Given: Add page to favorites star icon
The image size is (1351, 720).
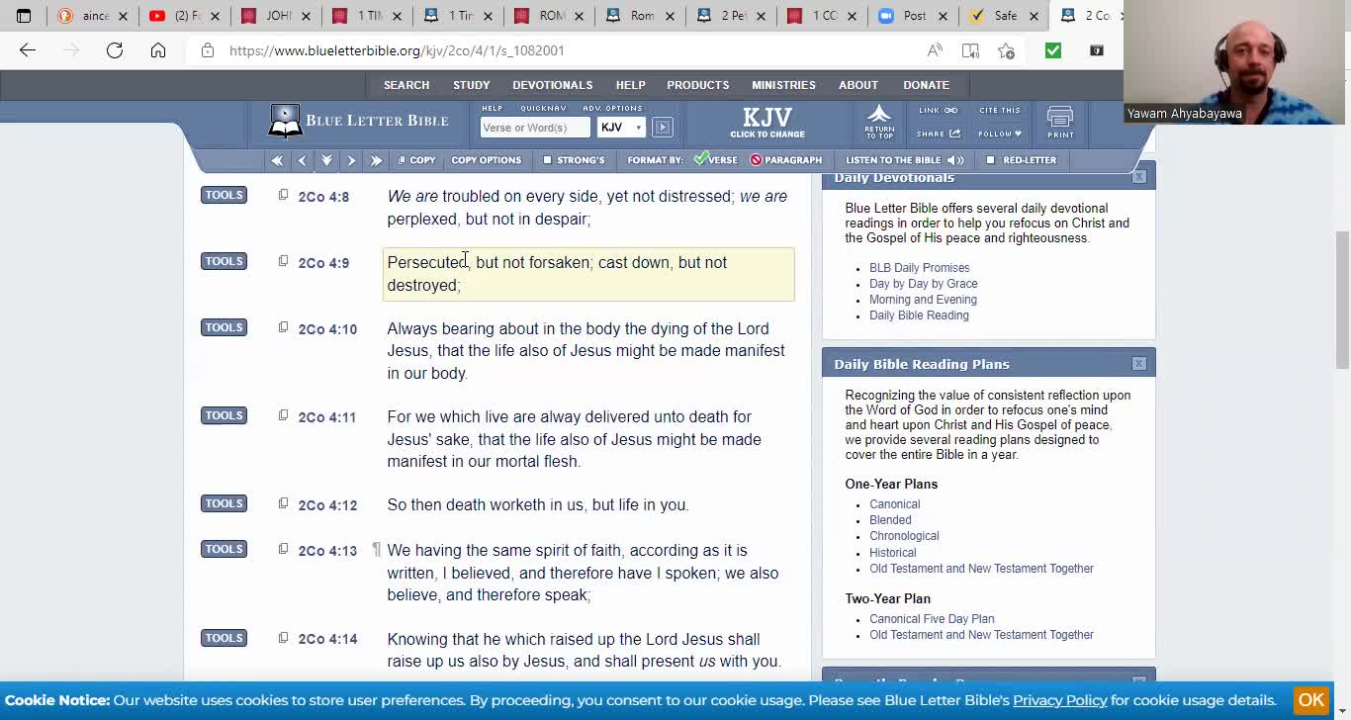Looking at the screenshot, I should (x=1006, y=50).
